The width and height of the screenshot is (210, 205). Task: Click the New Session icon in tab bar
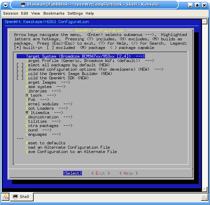(5, 197)
